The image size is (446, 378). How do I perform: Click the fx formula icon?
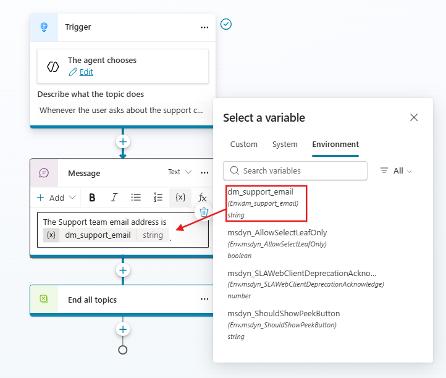click(x=202, y=198)
